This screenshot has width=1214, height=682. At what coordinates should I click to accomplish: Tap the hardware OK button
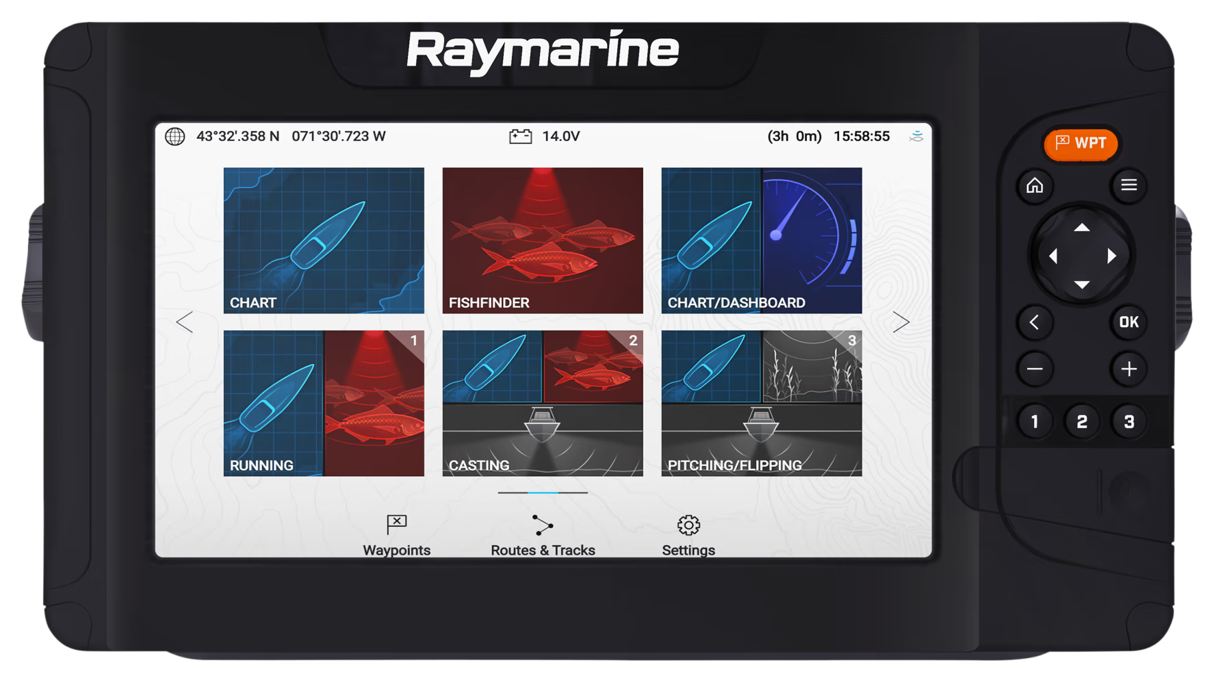pos(1129,322)
